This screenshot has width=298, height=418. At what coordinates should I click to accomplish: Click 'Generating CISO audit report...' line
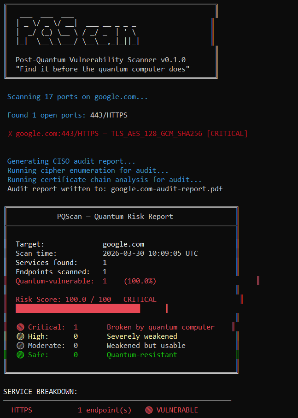(x=71, y=161)
